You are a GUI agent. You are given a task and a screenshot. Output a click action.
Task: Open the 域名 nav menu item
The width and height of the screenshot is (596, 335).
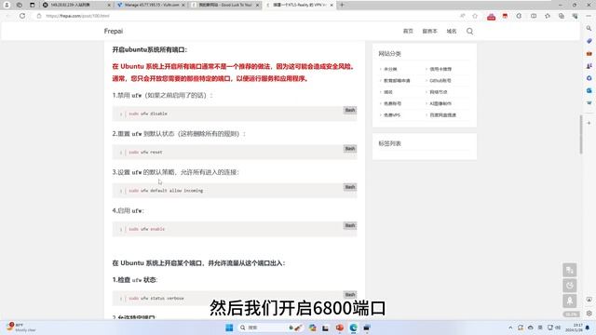click(451, 31)
